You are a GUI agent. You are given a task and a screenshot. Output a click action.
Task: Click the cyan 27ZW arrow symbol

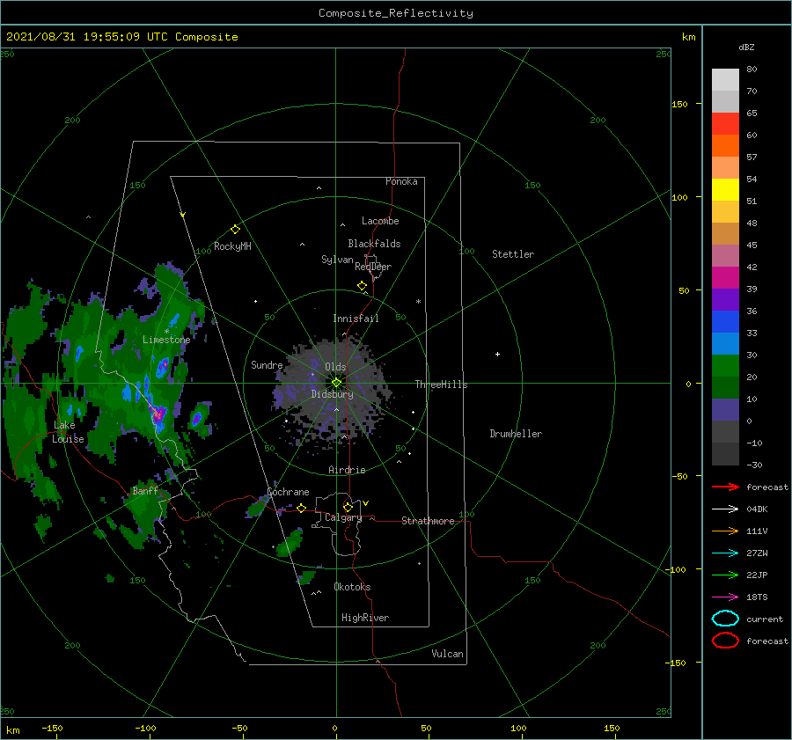[725, 553]
